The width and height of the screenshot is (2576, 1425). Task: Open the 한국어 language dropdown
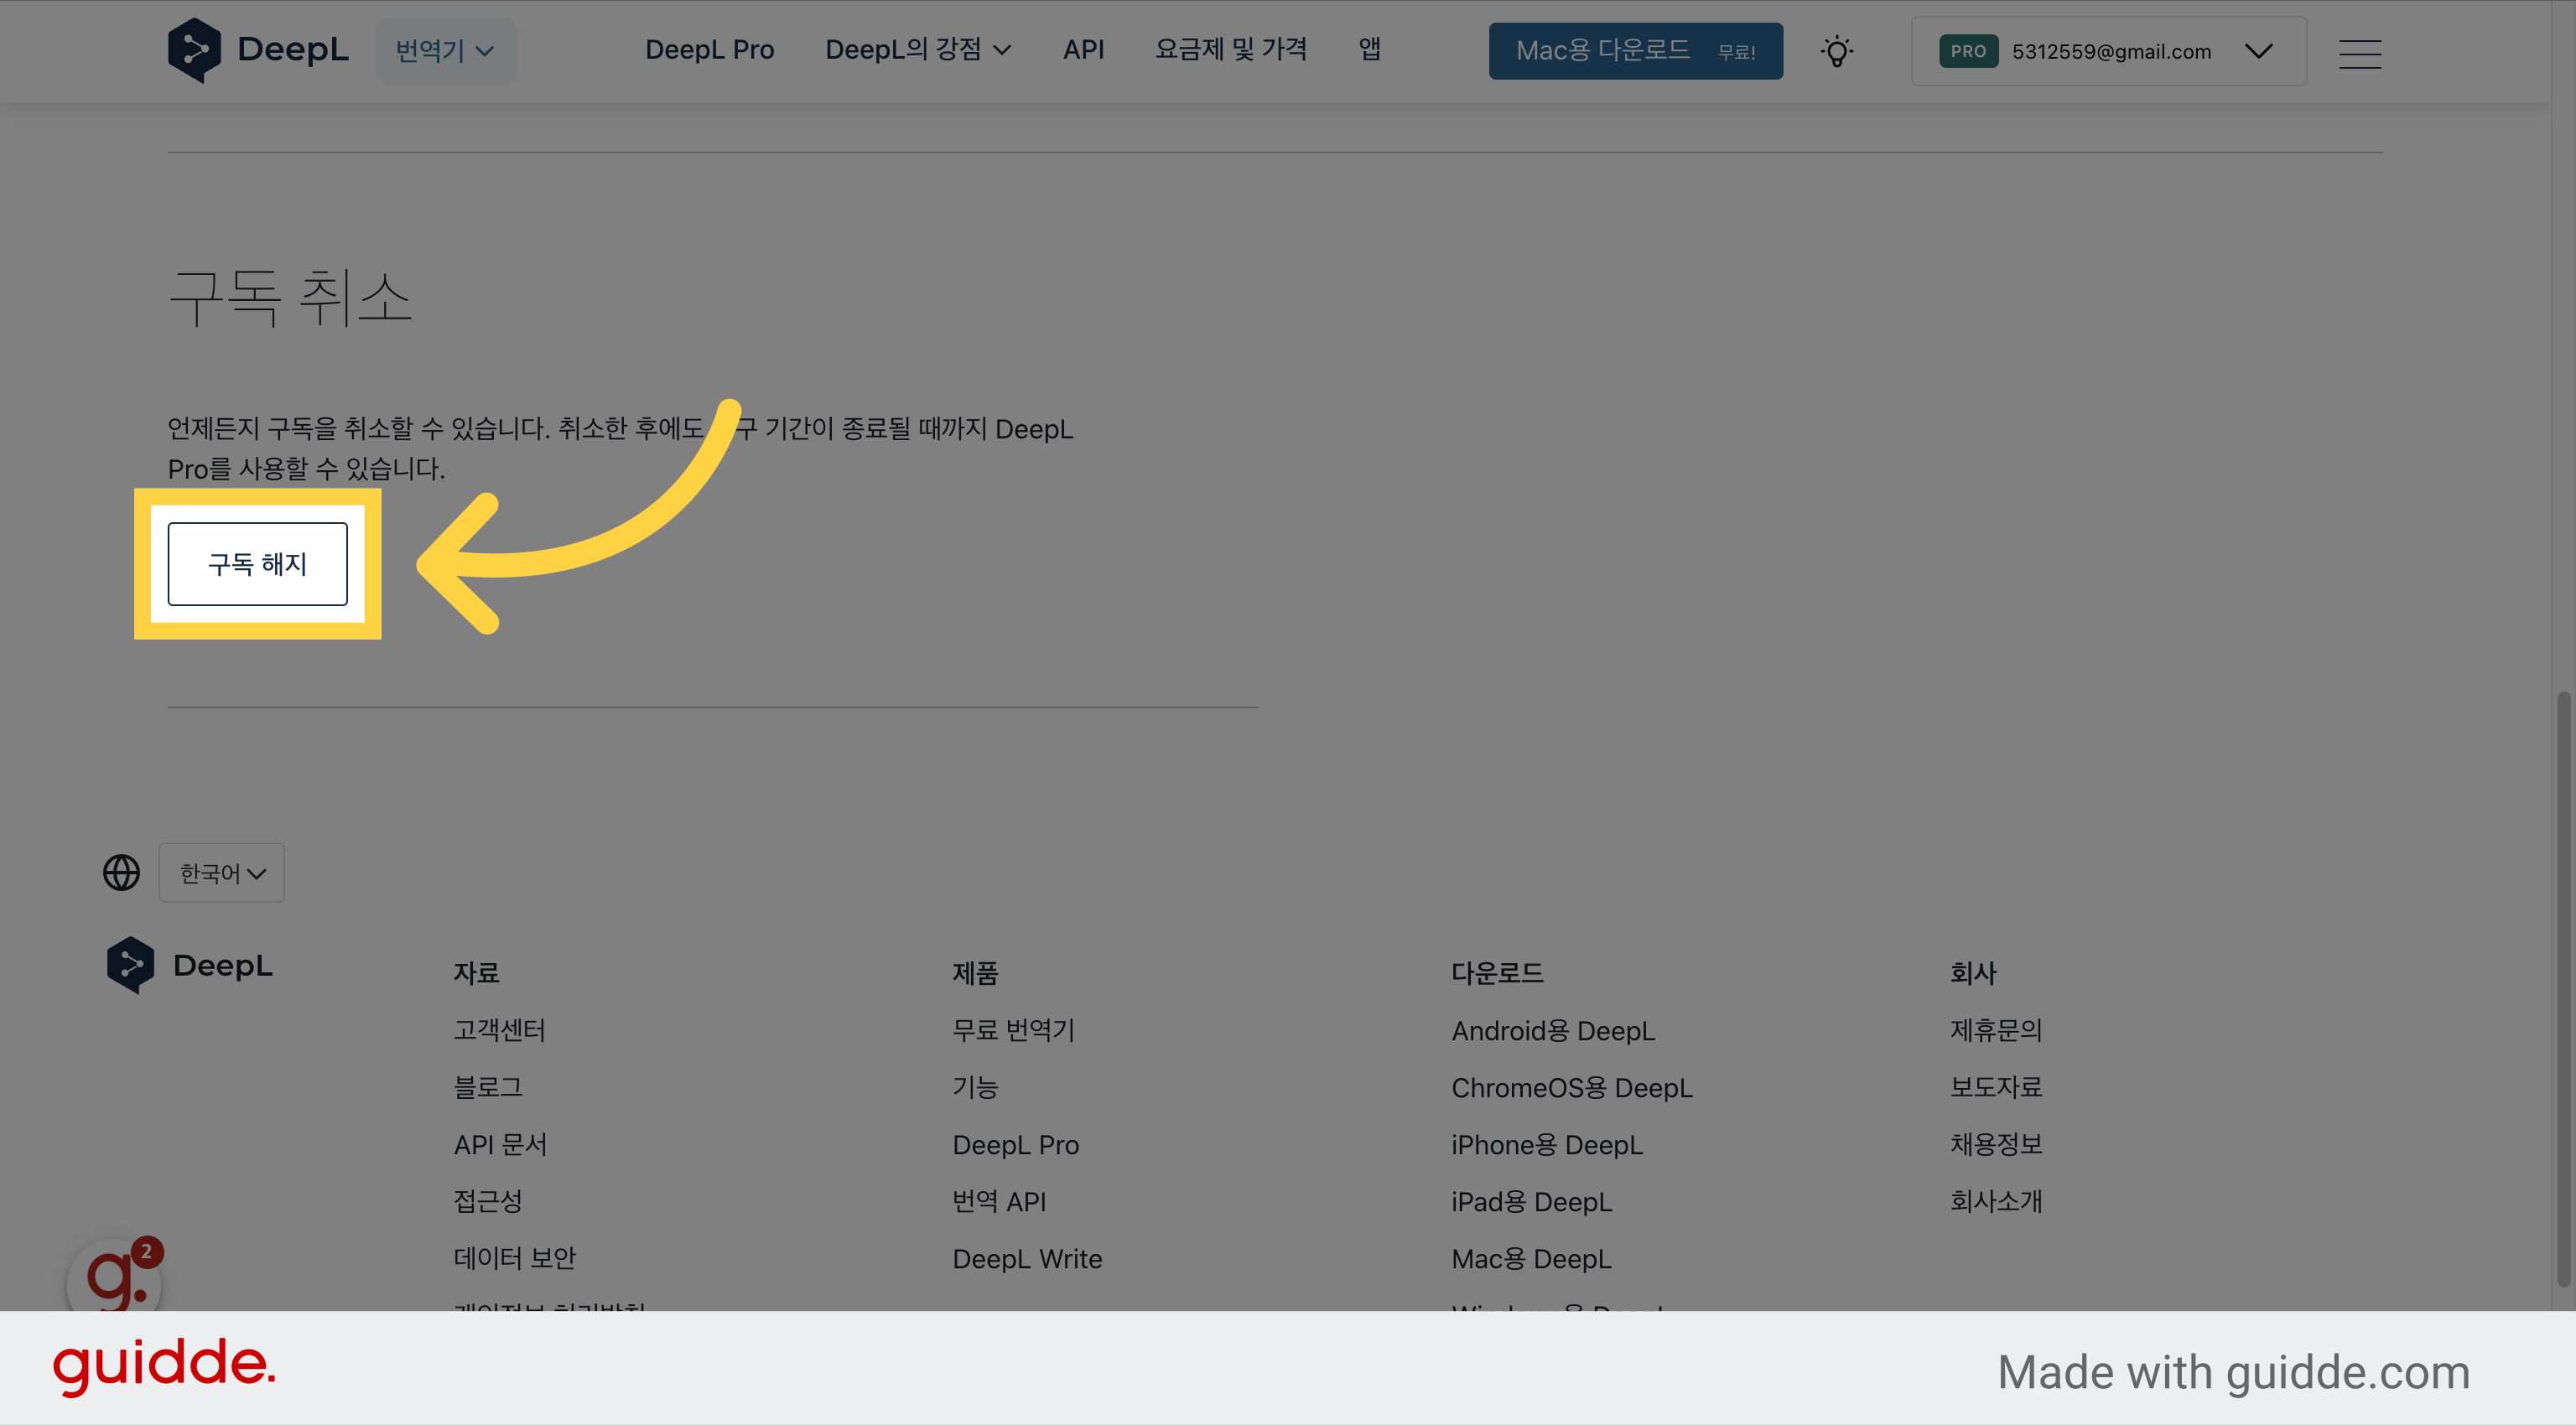click(x=222, y=873)
